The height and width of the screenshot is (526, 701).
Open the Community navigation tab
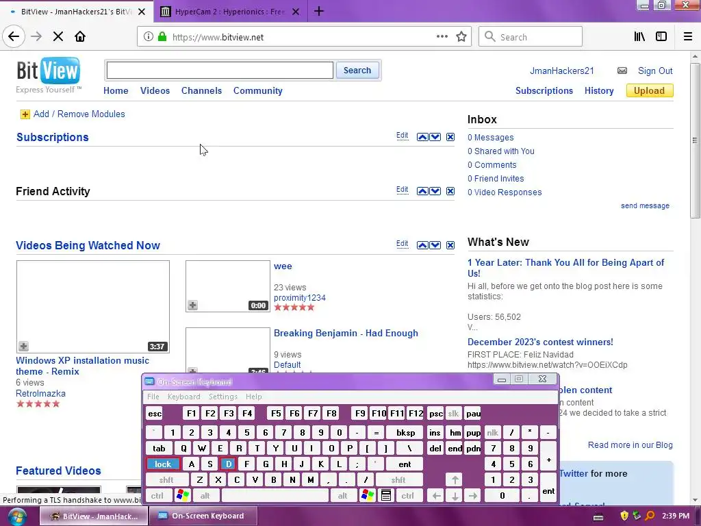click(257, 90)
